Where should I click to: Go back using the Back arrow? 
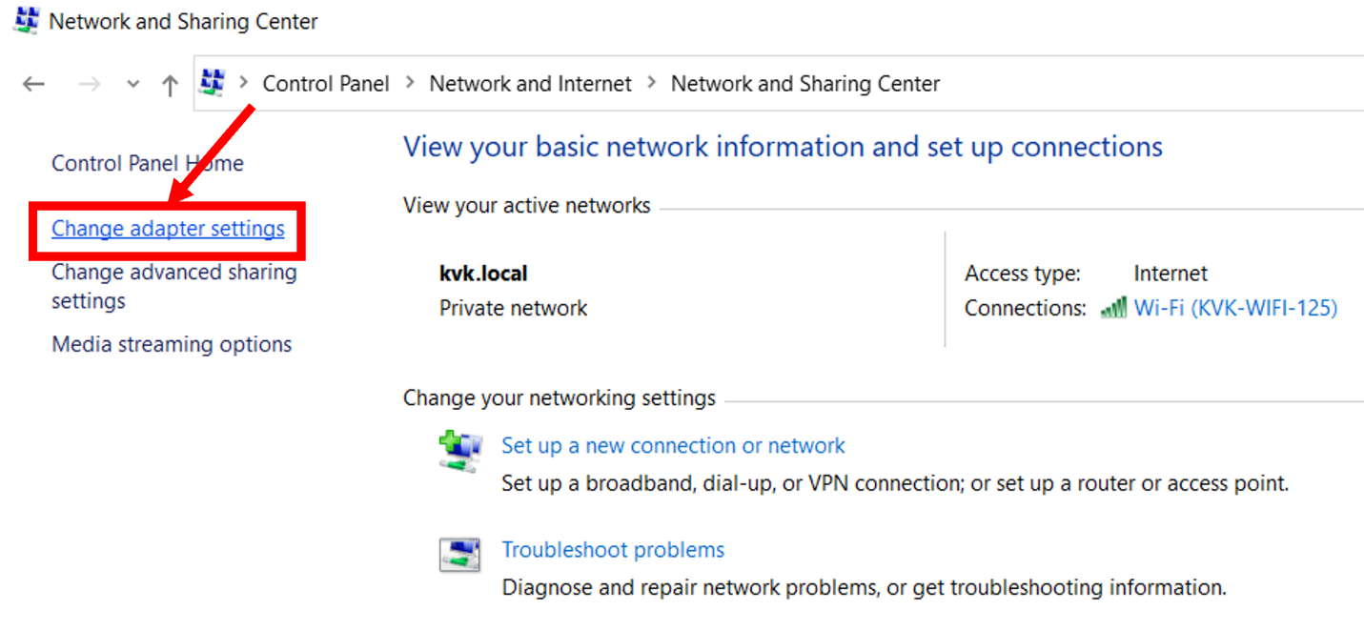33,85
